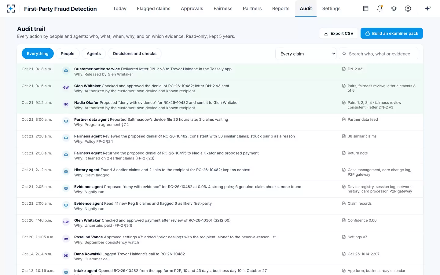Click Rosalind Vance's RV avatar
This screenshot has height=275, width=440.
pos(66,239)
